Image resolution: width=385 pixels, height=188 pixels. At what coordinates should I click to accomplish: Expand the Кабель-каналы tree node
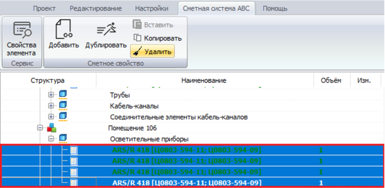51,106
